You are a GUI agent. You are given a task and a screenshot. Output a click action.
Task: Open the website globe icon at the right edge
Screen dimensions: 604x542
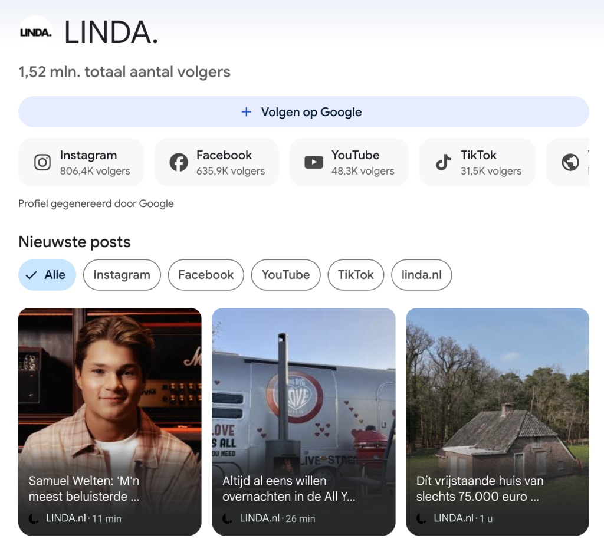coord(570,162)
